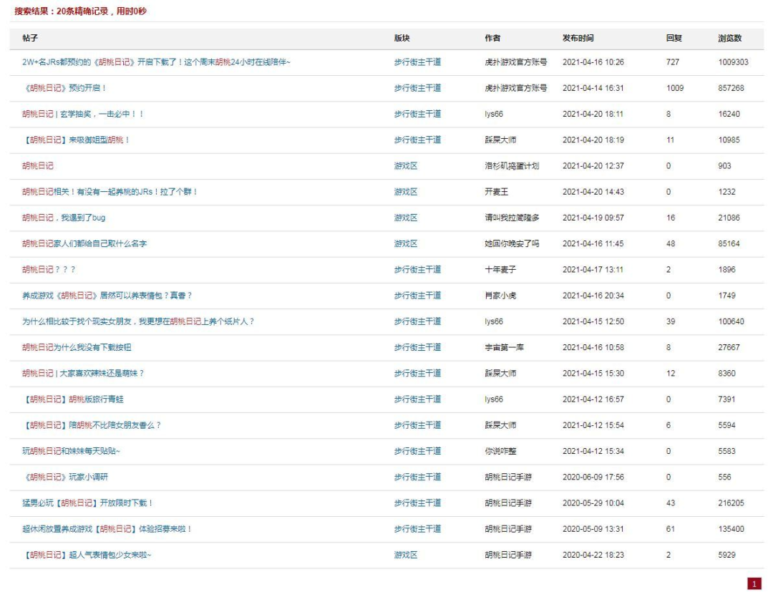773x592 pixels.
Task: Go to page 1 button at the bottom
Action: (754, 583)
